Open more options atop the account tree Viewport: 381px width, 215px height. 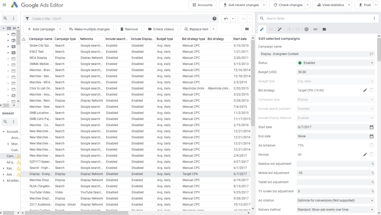click(x=14, y=18)
